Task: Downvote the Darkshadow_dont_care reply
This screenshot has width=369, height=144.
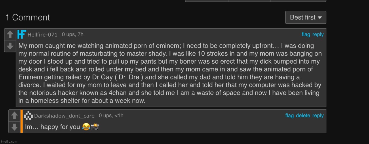Action: pyautogui.click(x=14, y=127)
